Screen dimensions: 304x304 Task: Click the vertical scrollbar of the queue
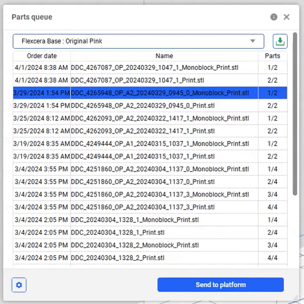tap(295, 114)
